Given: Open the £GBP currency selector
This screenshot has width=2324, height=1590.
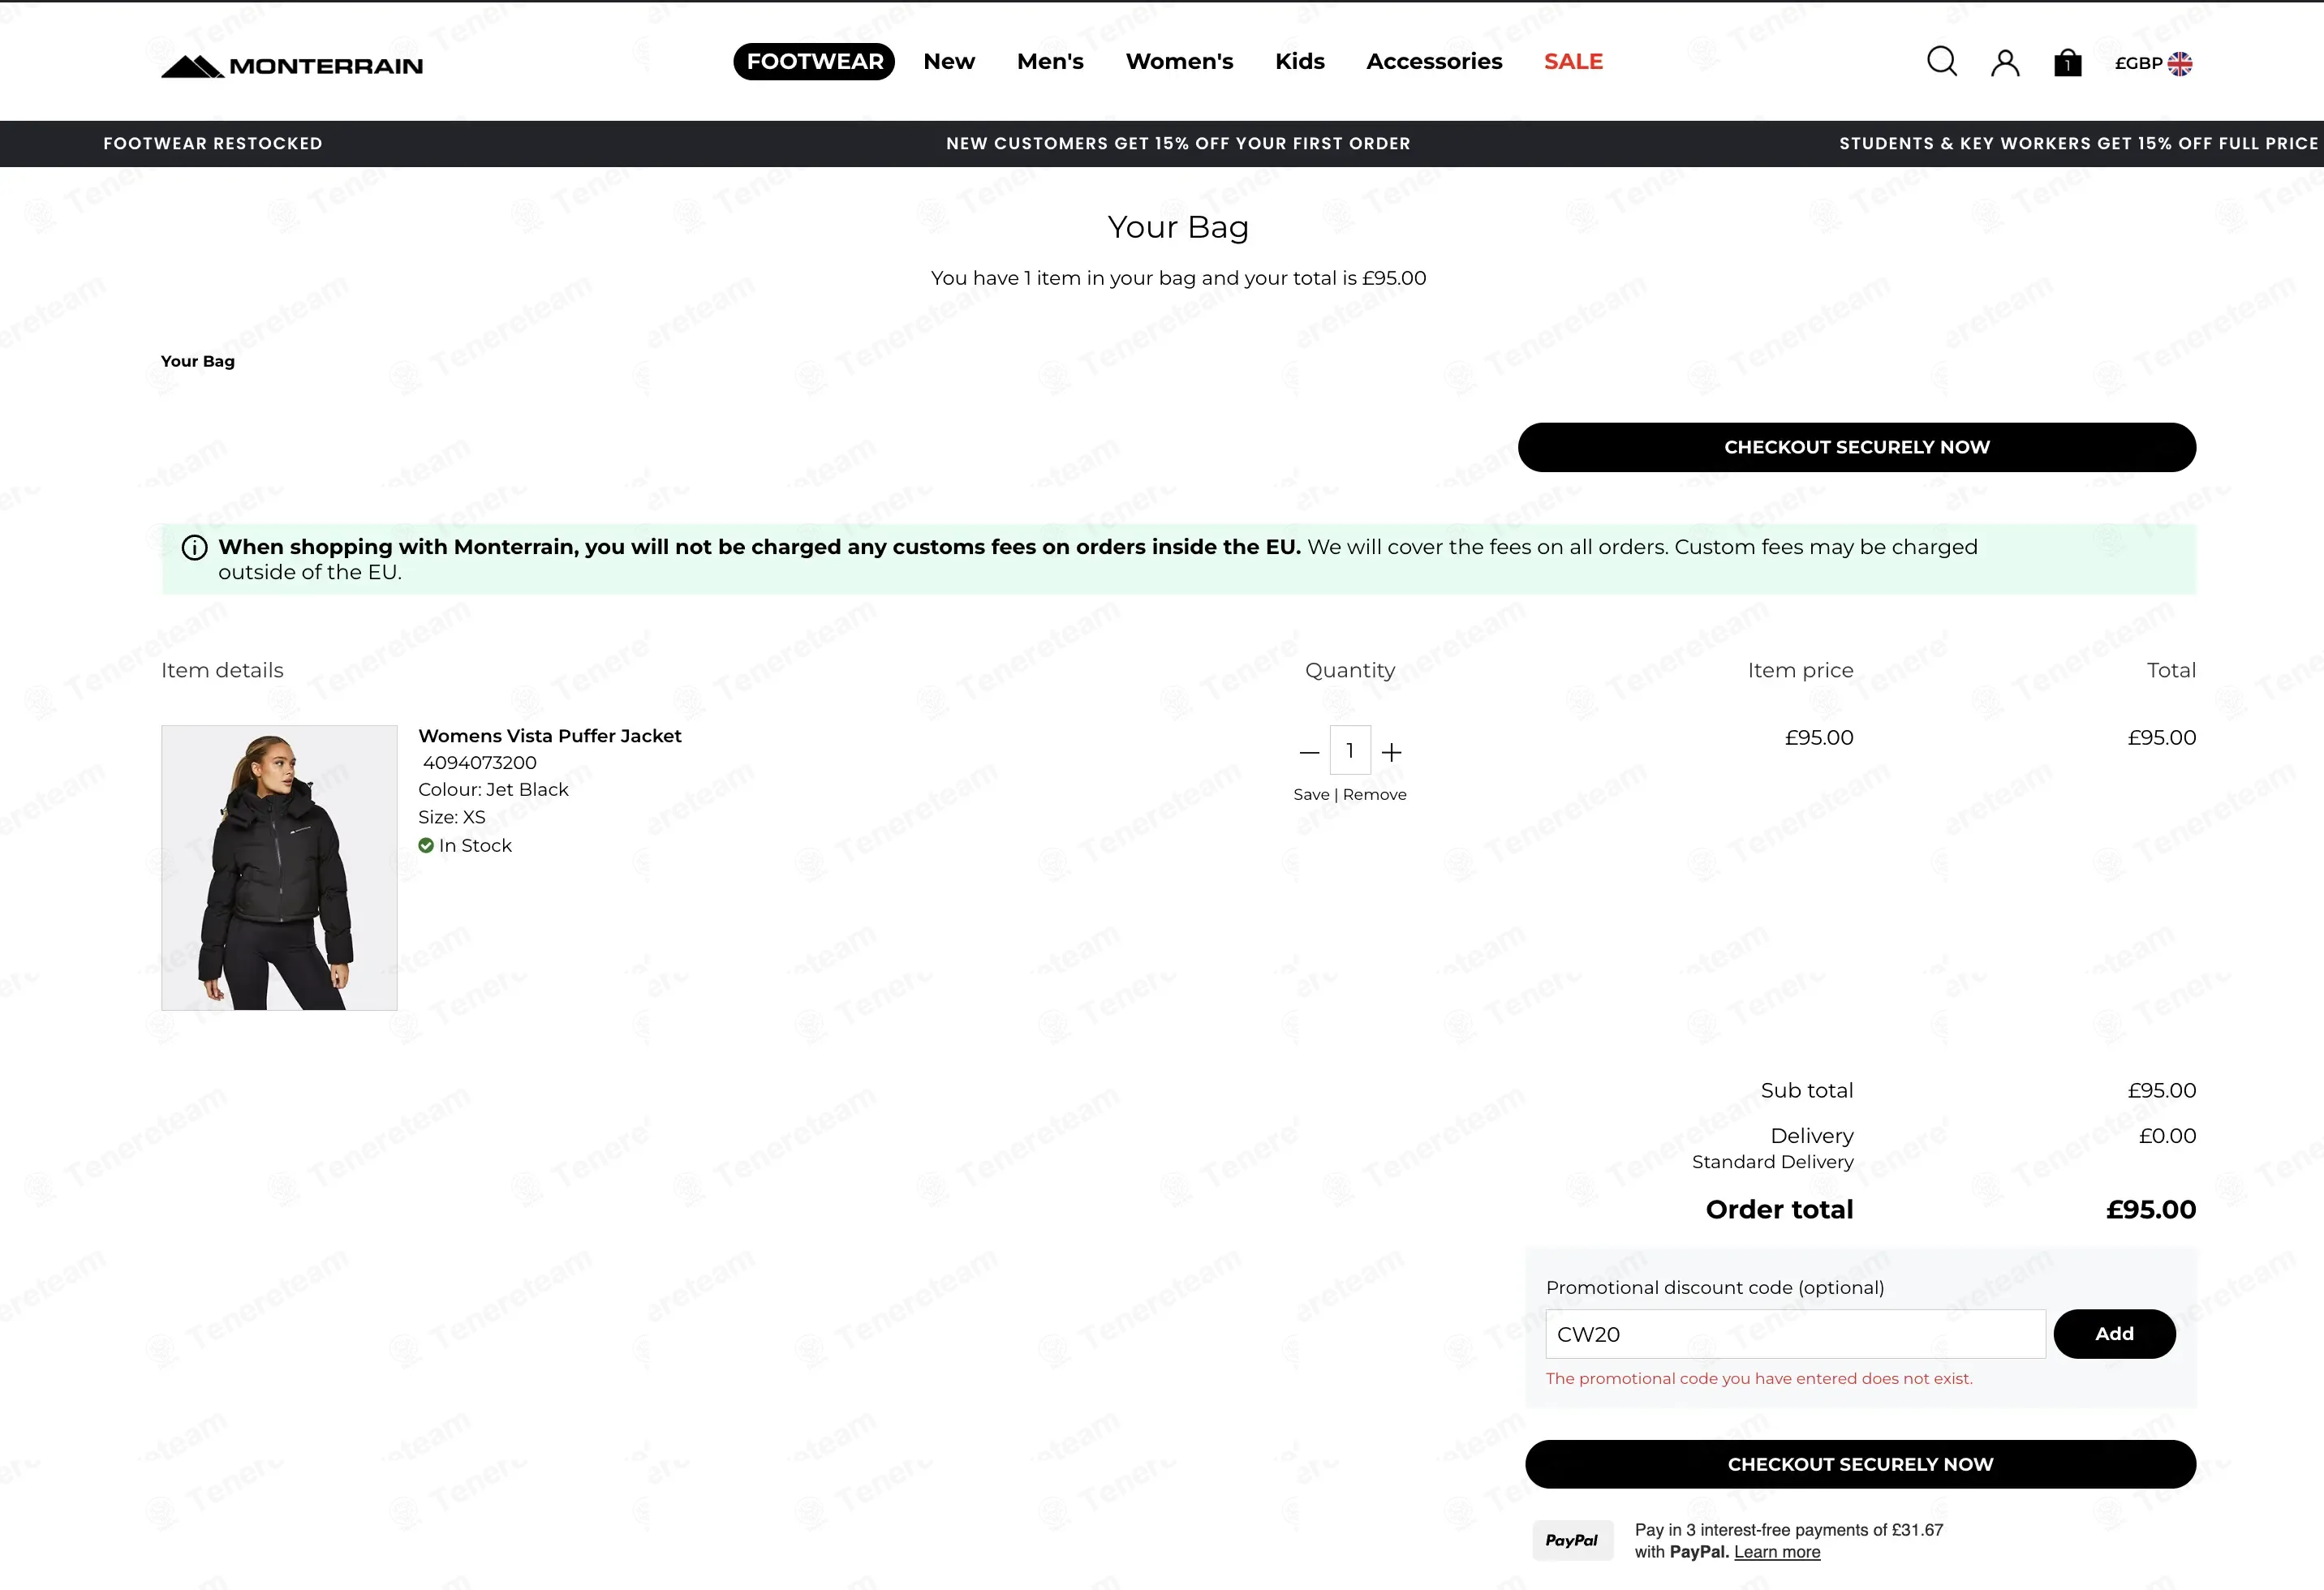Looking at the screenshot, I should [2153, 63].
